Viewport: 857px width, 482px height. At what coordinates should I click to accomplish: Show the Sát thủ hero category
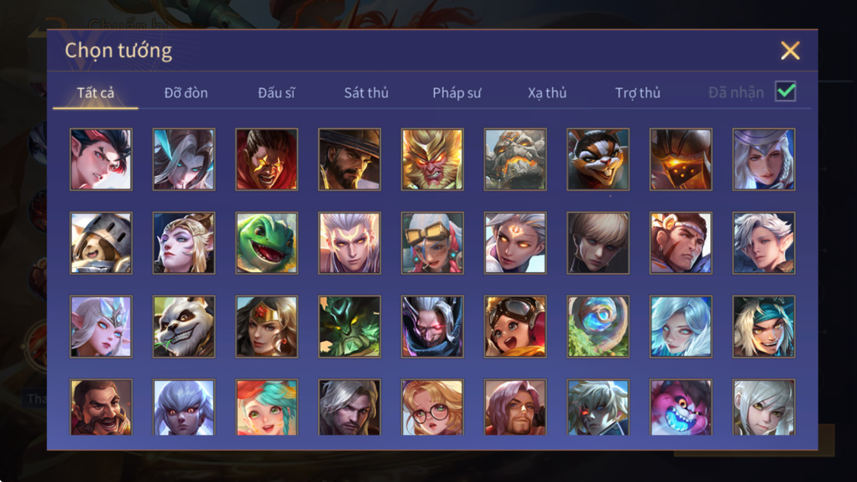366,92
